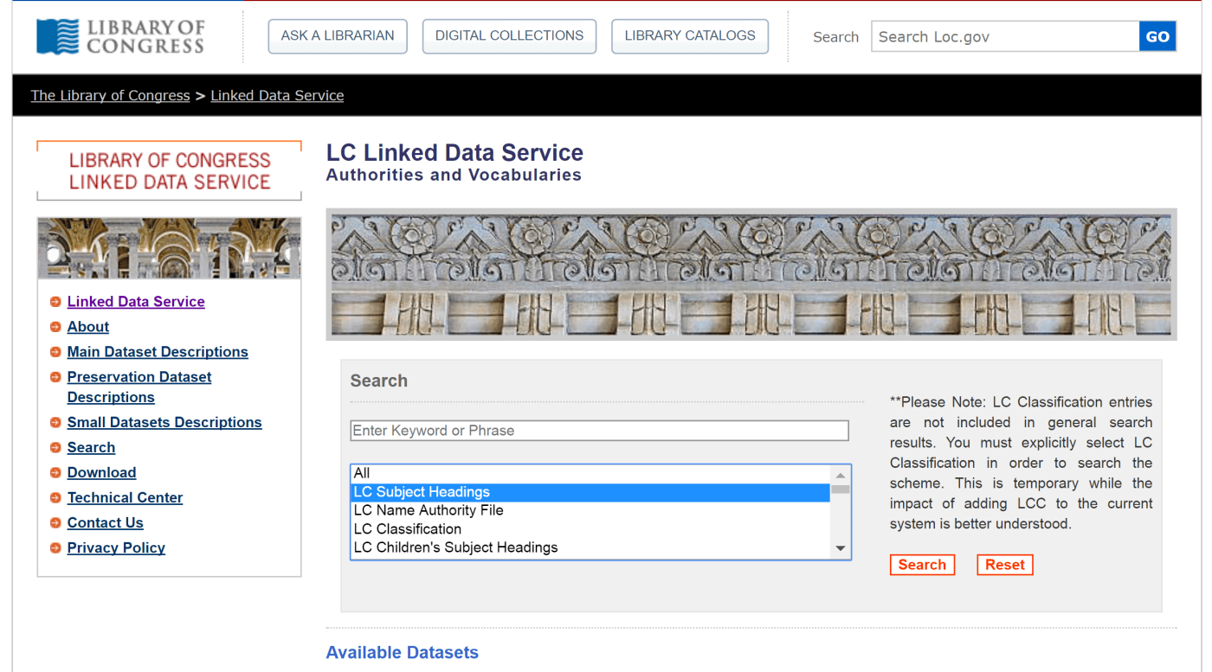The image size is (1212, 672).
Task: Choose LC Classification from the dataset list
Action: point(408,529)
